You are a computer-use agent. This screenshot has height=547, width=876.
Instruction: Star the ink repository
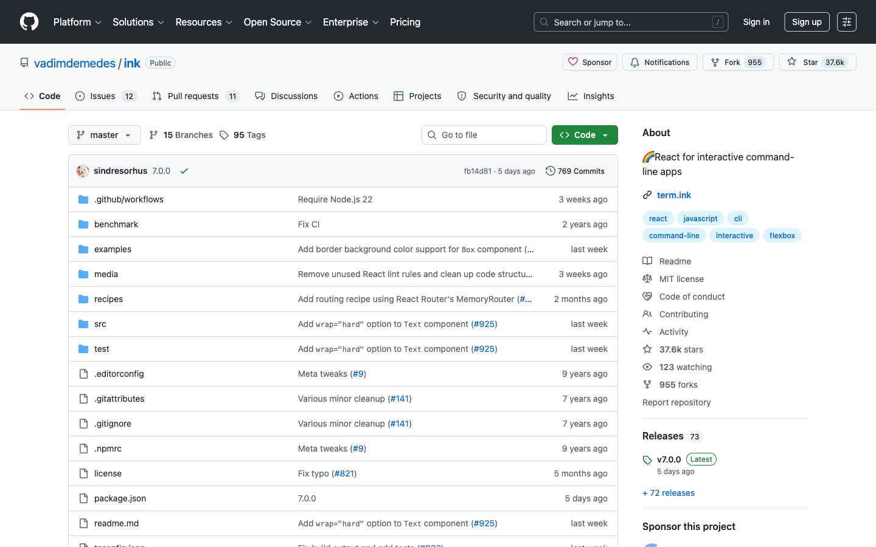pyautogui.click(x=817, y=62)
